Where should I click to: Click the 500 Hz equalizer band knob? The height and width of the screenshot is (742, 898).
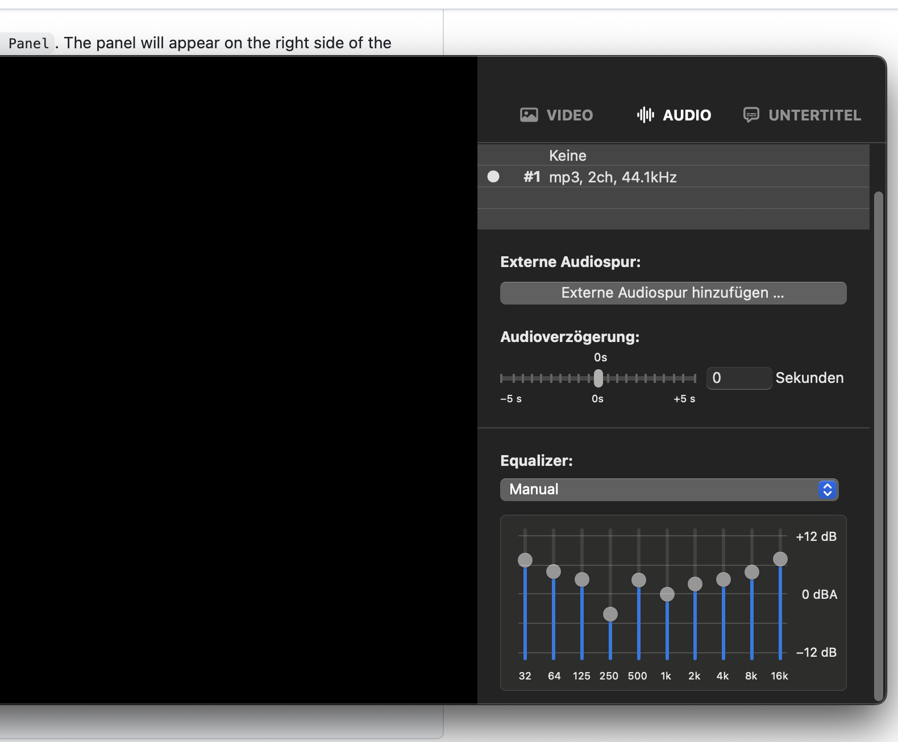point(639,580)
